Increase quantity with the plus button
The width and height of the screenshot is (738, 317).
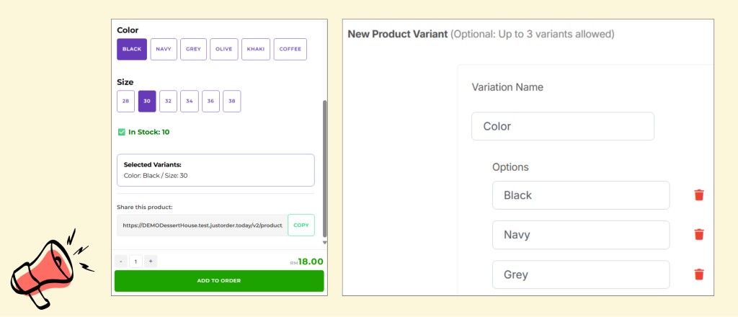point(151,262)
